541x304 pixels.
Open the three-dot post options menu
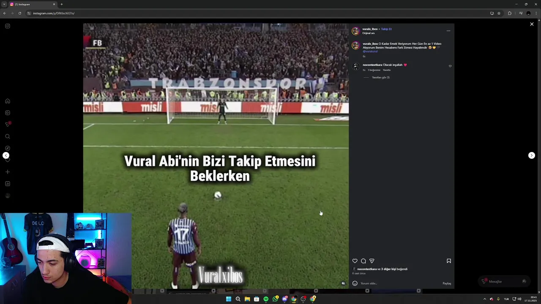(x=448, y=30)
